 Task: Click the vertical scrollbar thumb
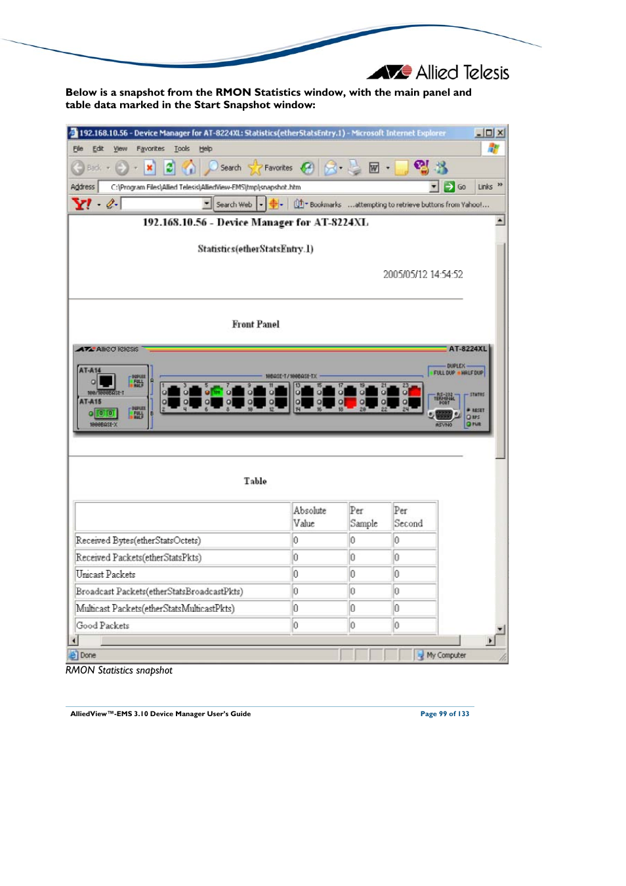click(x=500, y=351)
